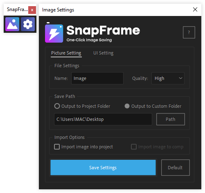Select Output to Custom Folder radio button
Screen dimensions: 205x193
(127, 106)
